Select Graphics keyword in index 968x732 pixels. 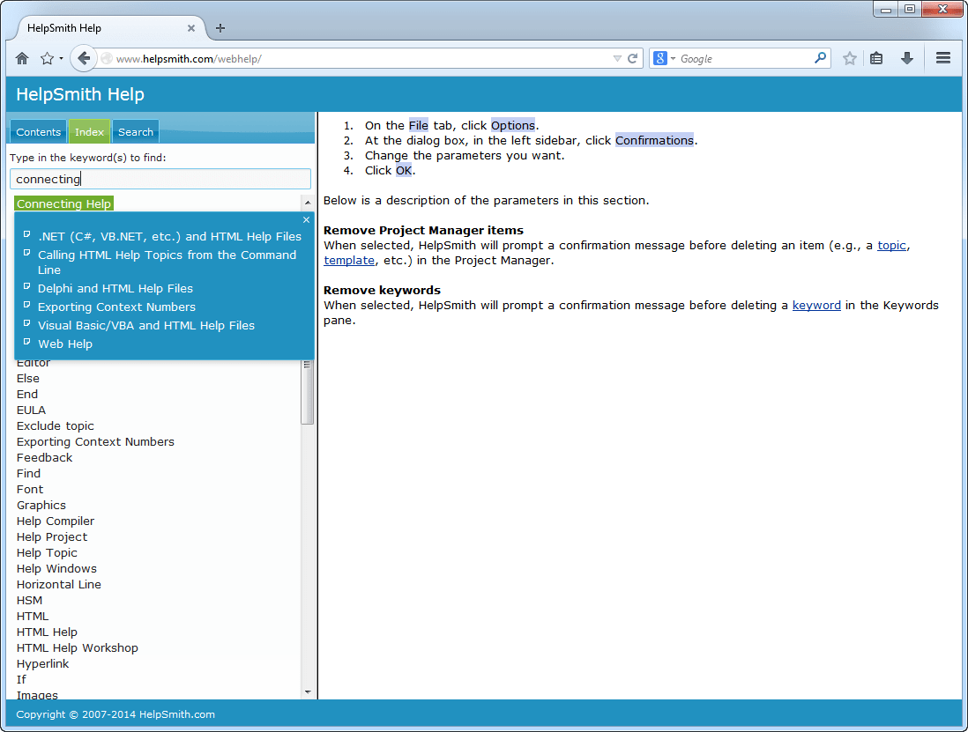coord(41,505)
